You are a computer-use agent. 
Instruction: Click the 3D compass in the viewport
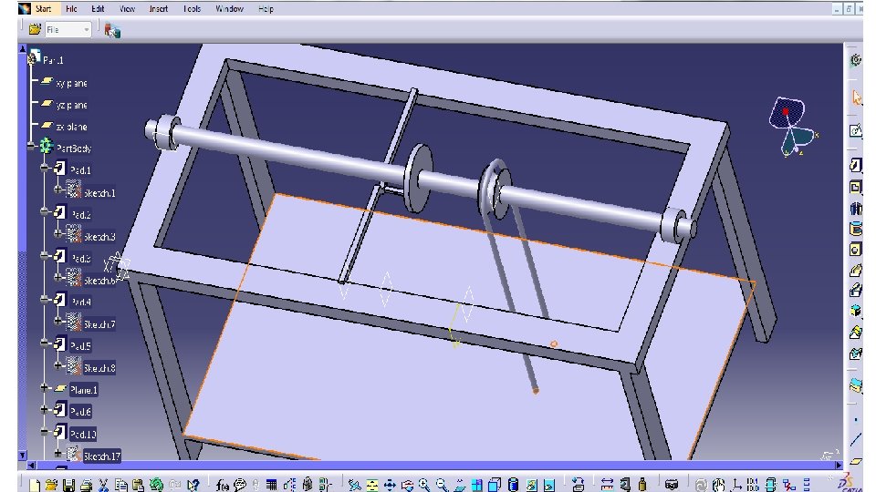pos(792,128)
